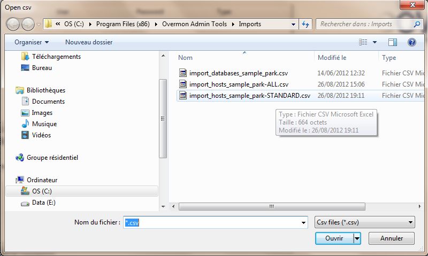This screenshot has width=428, height=256.
Task: Go forward with the Forward arrow button
Action: (x=28, y=24)
